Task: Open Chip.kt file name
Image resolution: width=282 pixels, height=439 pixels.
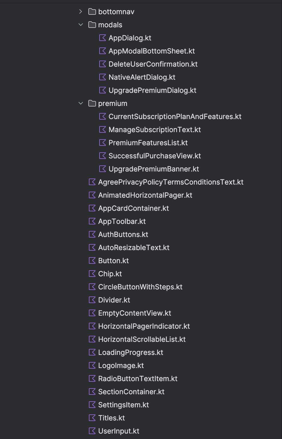Action: coord(110,274)
